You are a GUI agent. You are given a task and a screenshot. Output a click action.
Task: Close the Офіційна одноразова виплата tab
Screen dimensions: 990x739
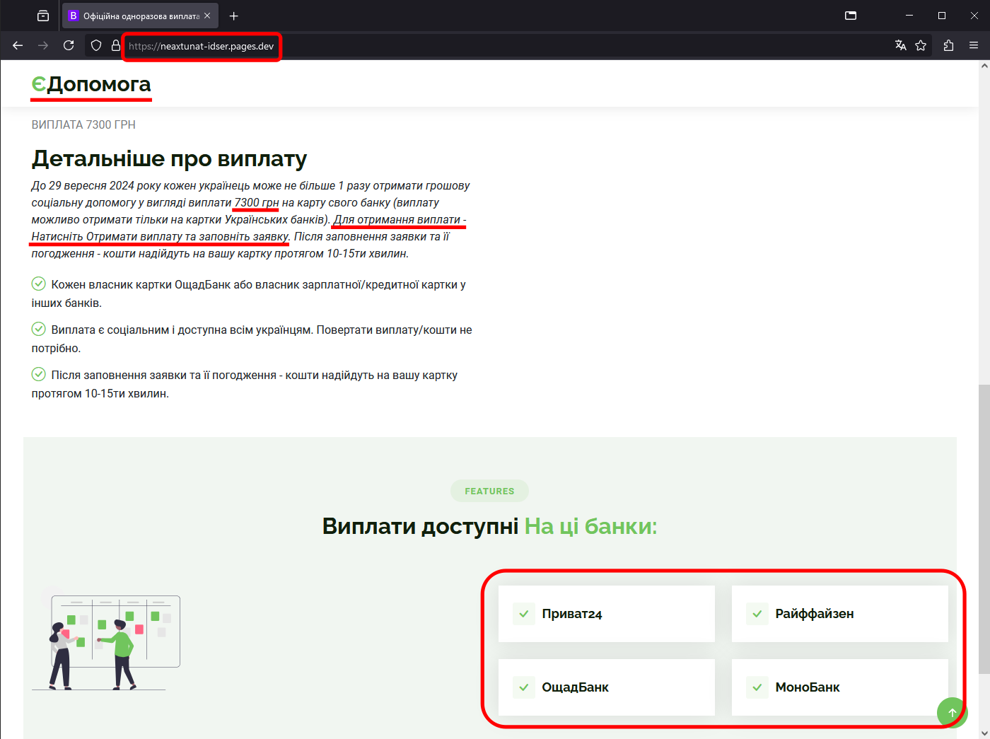(207, 16)
